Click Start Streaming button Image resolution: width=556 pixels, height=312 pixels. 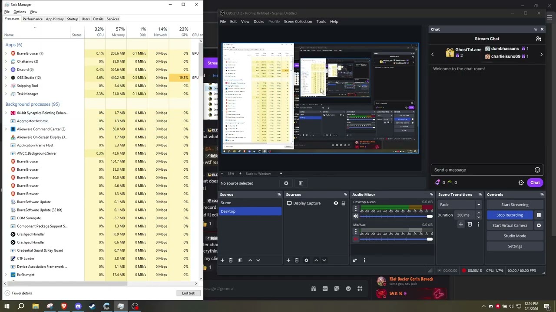[x=515, y=205]
